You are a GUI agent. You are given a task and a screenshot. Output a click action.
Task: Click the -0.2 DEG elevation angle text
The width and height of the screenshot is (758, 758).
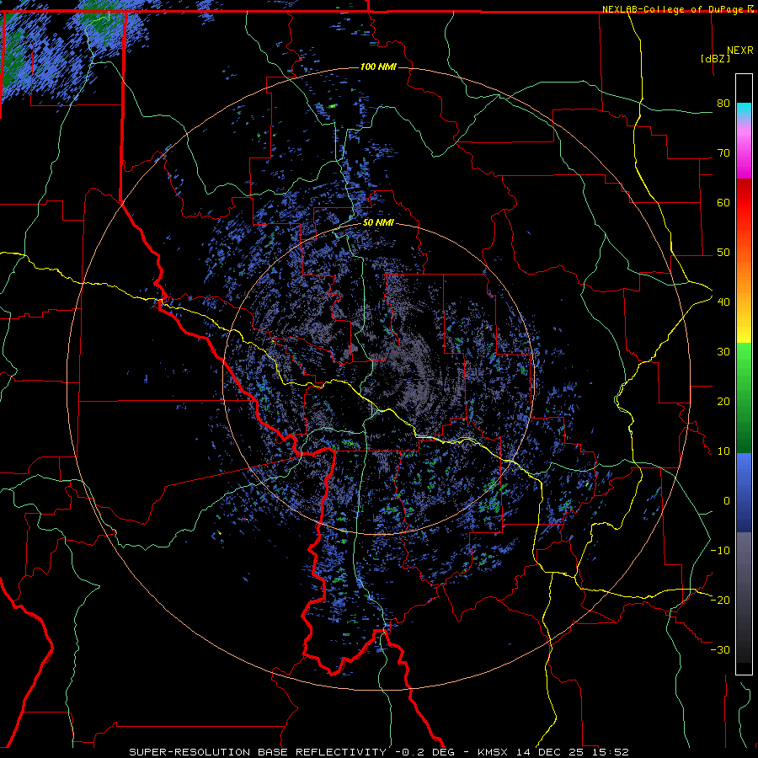425,752
